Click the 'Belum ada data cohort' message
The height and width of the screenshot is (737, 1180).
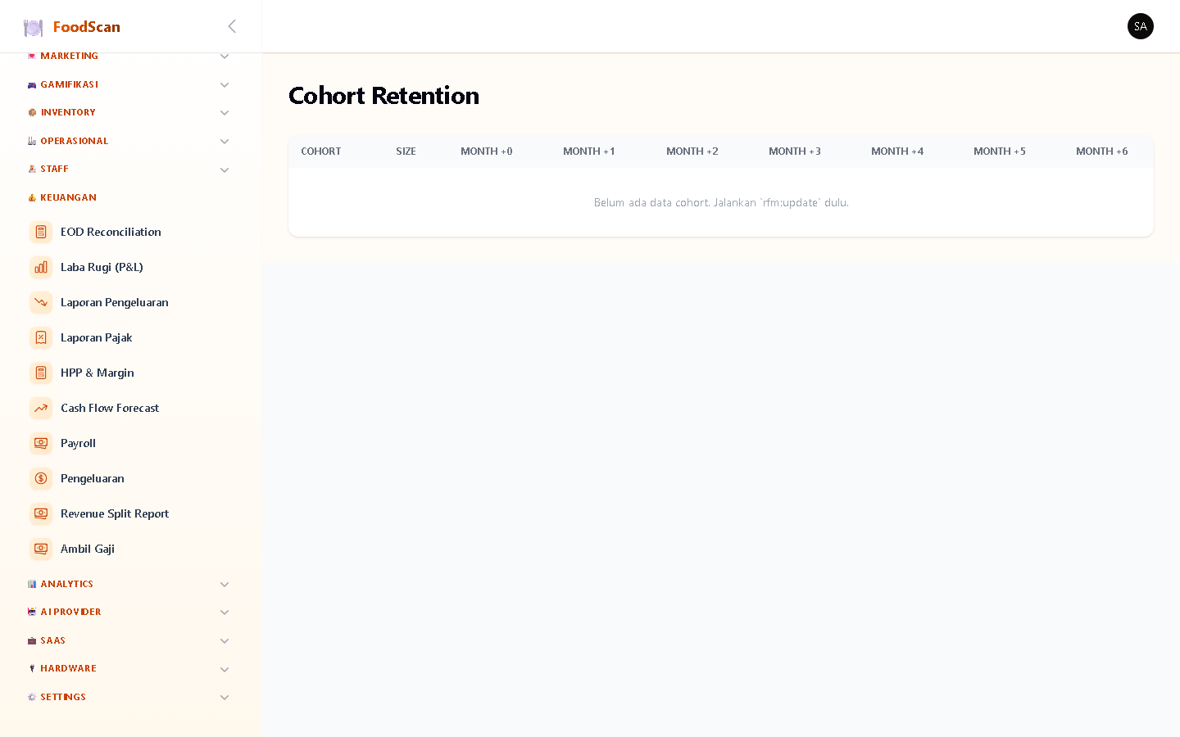721,202
